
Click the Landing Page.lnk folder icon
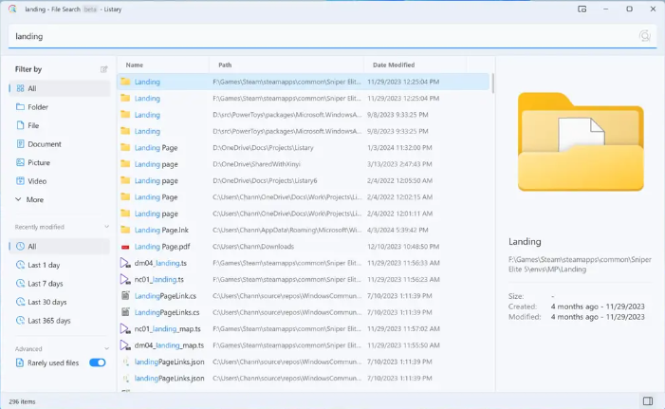point(125,230)
